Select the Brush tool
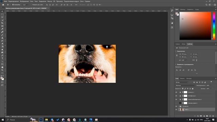This screenshot has width=217, height=122. 2,35
